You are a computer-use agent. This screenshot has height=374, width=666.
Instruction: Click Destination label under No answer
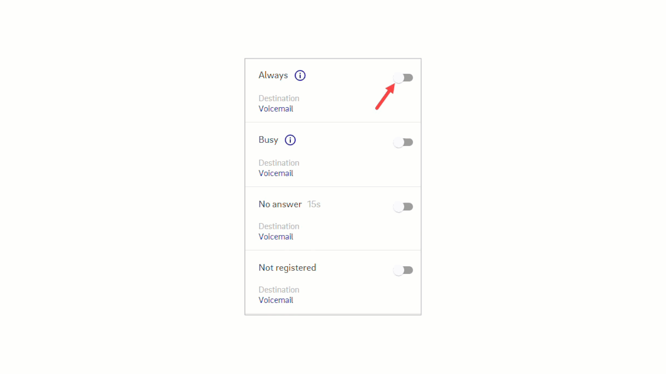point(279,226)
